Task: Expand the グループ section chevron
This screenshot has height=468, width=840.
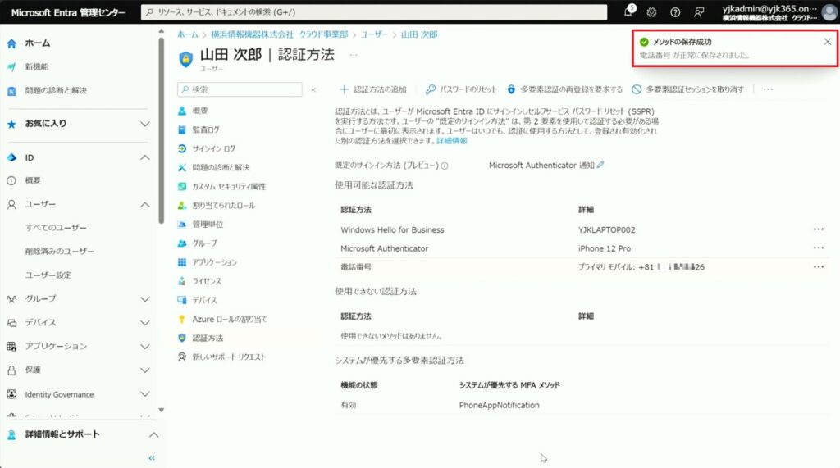Action: (x=145, y=299)
